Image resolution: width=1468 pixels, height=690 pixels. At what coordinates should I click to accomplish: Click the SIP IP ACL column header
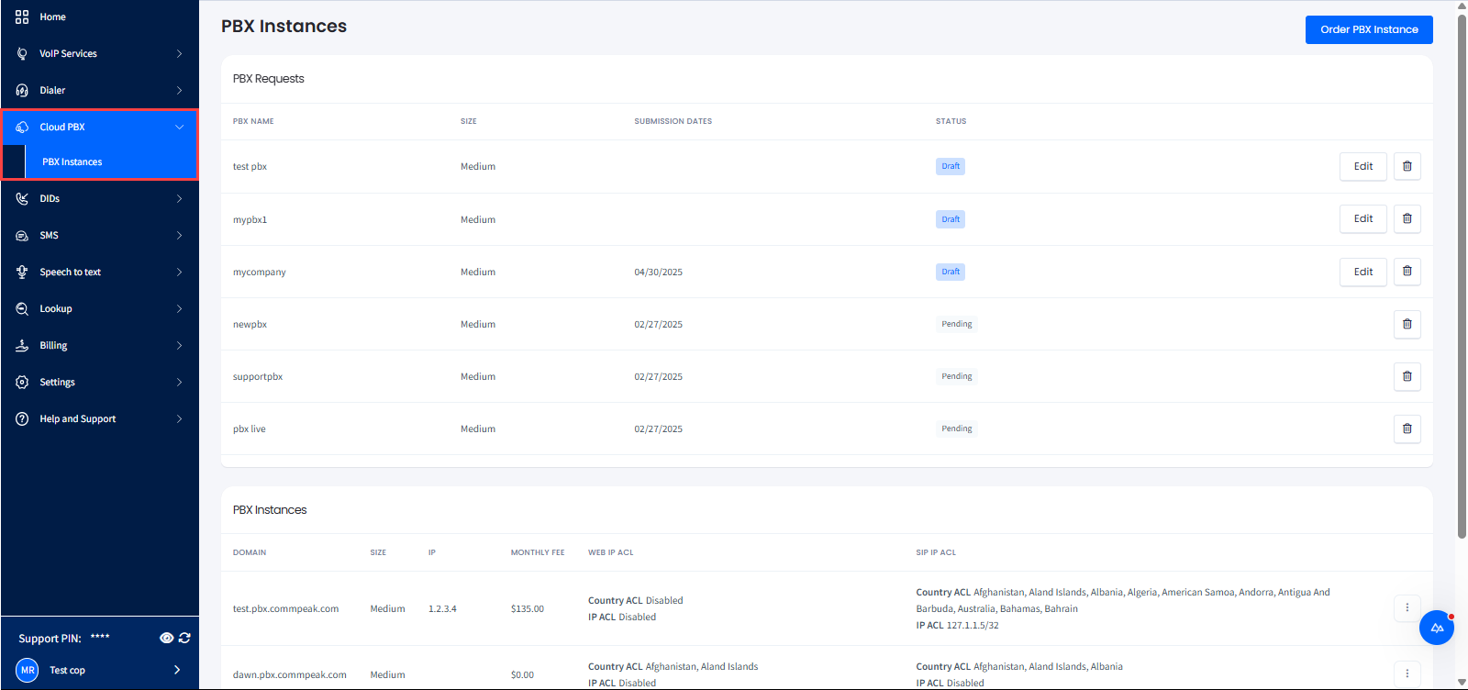(x=936, y=552)
